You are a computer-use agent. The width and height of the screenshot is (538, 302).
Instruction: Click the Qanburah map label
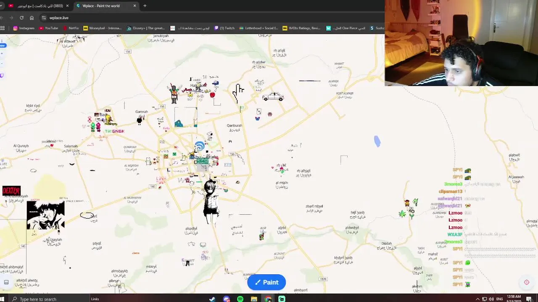[235, 125]
